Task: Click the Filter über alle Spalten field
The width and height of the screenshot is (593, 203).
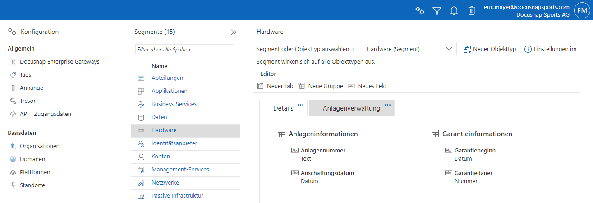Action: (x=184, y=49)
